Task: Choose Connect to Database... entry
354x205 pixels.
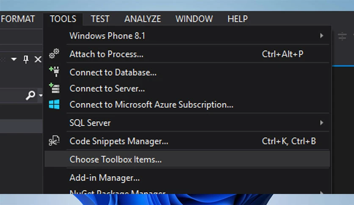Action: [x=187, y=72]
